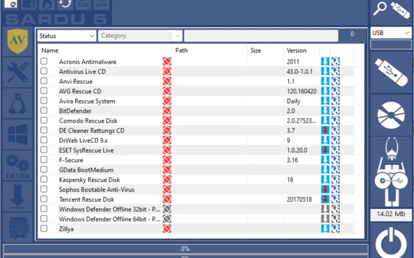This screenshot has width=414, height=258.
Task: Click red download arrow for ESET SysRescue Live
Action: pos(325,150)
